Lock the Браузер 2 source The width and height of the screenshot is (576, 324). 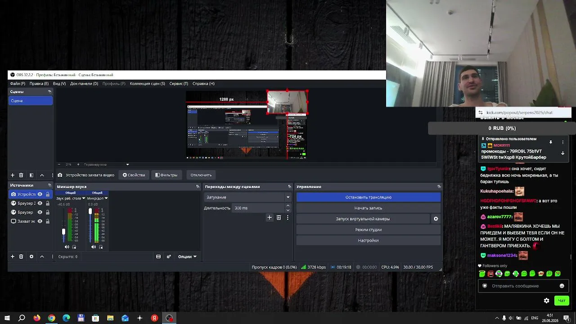[x=48, y=203]
